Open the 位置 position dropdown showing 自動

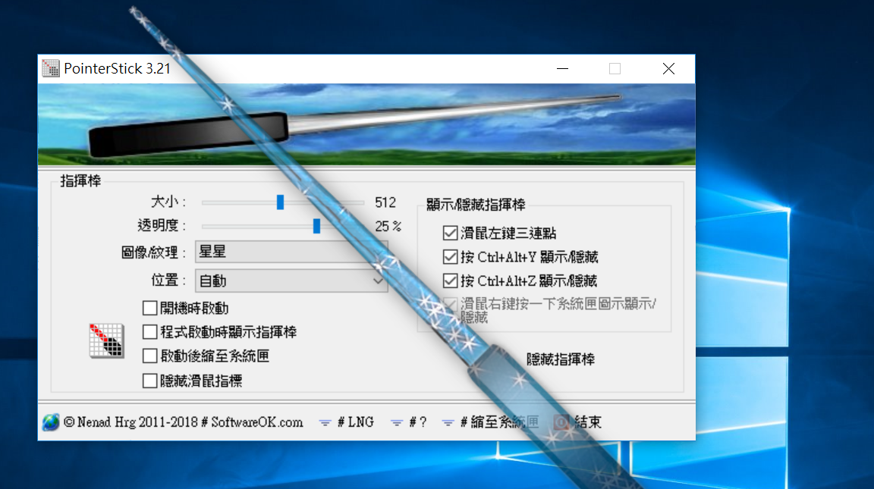click(x=291, y=281)
